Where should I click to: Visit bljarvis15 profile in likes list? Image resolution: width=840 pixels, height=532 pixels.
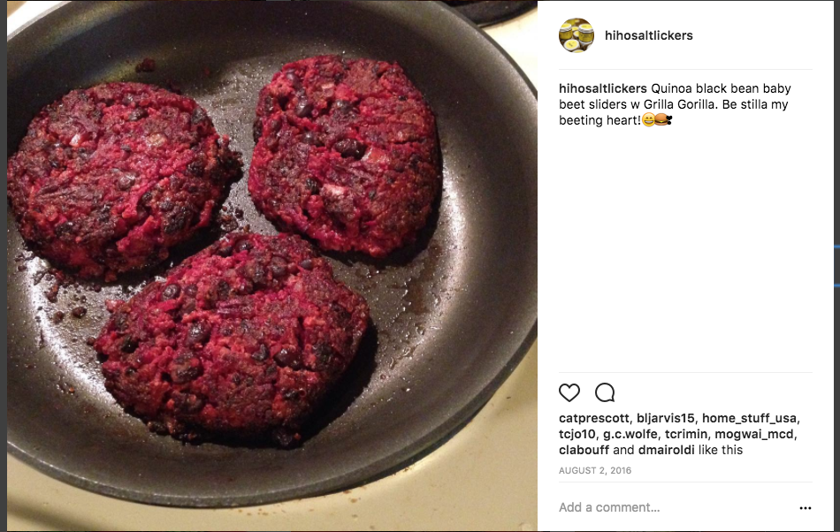(x=665, y=418)
